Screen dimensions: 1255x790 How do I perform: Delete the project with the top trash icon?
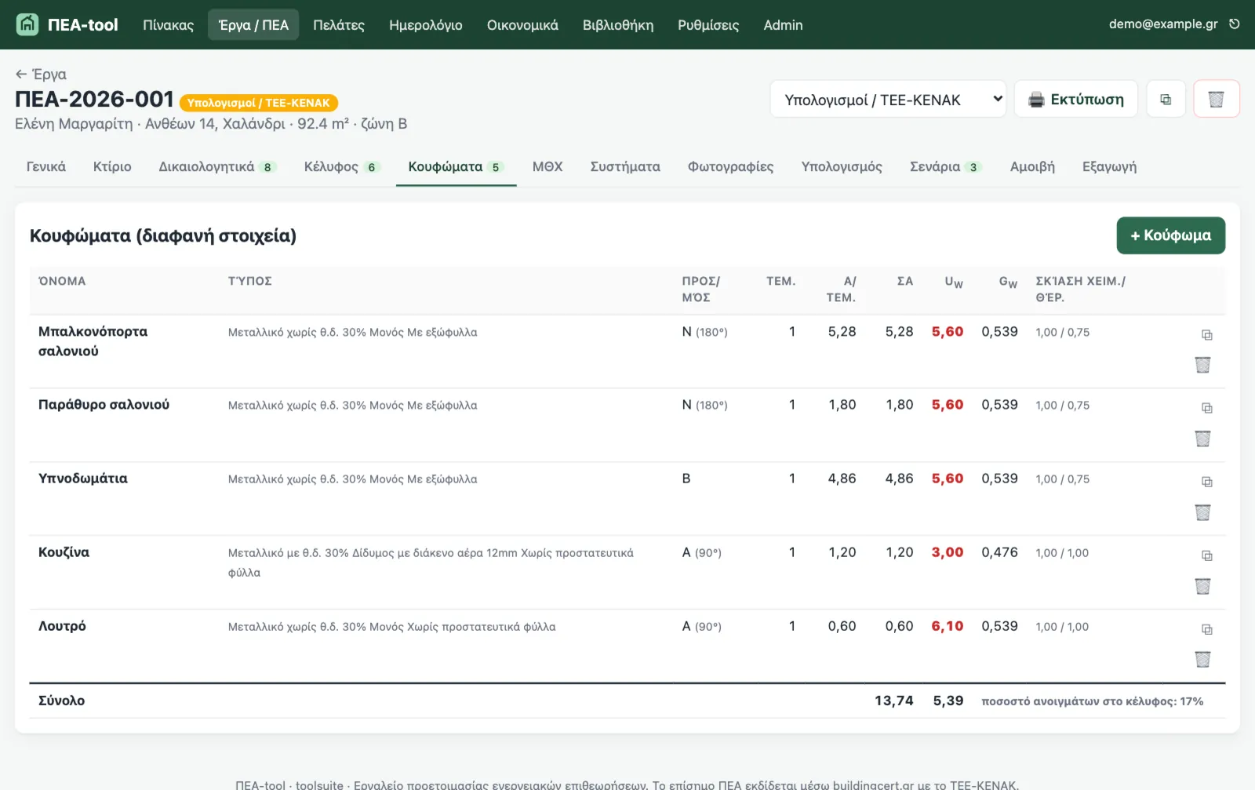[1216, 100]
